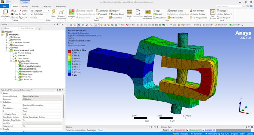Insert a Comment
This screenshot has width=254, height=135.
[101, 14]
